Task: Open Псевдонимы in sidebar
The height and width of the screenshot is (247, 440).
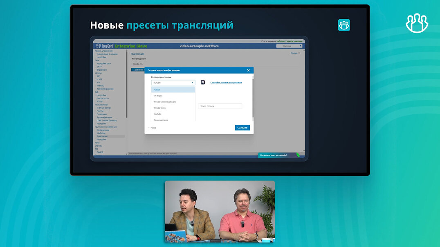Action: pyautogui.click(x=101, y=114)
